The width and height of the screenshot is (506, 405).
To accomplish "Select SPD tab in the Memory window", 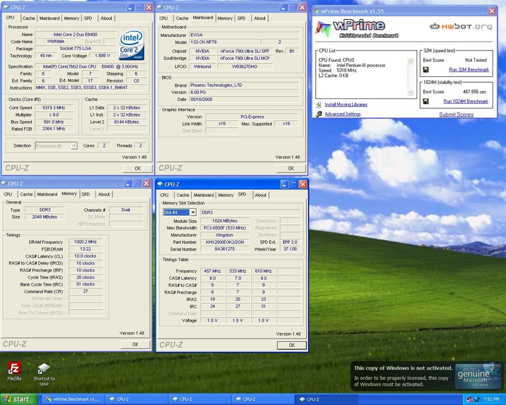I will (85, 194).
